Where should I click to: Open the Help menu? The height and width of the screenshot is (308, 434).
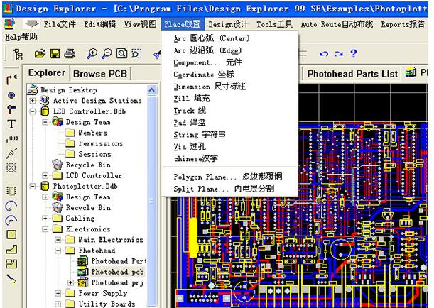21,37
